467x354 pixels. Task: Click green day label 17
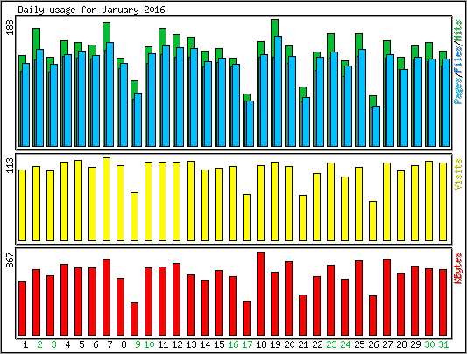247,344
